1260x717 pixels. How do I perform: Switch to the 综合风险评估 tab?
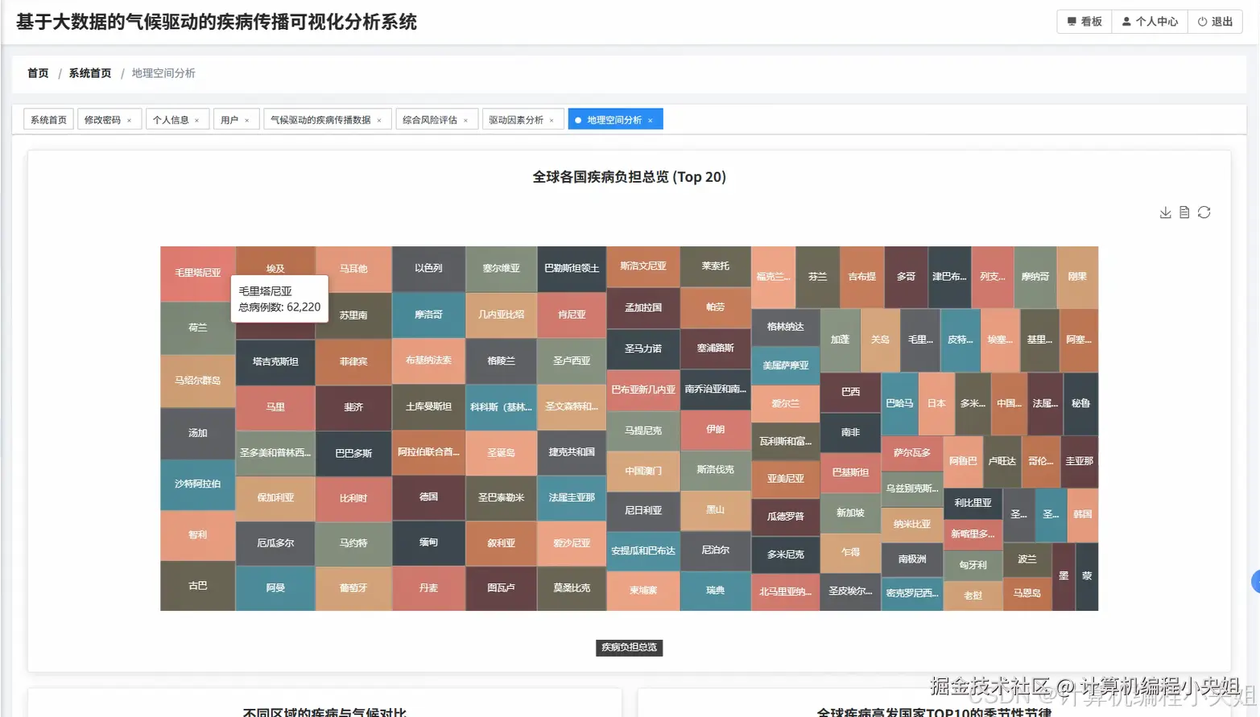click(x=429, y=118)
